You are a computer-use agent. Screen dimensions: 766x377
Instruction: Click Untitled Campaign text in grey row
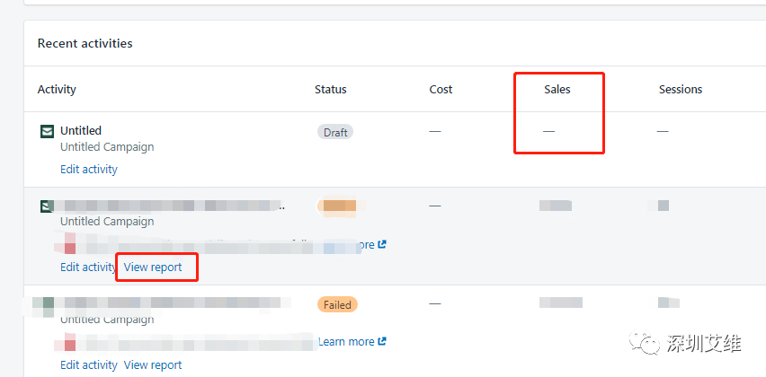(107, 222)
